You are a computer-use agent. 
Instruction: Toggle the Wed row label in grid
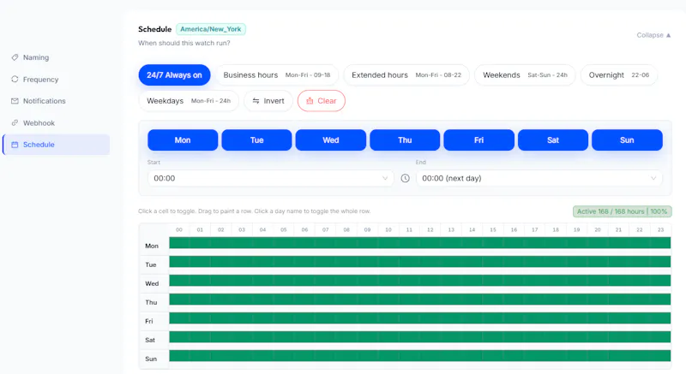coord(152,283)
